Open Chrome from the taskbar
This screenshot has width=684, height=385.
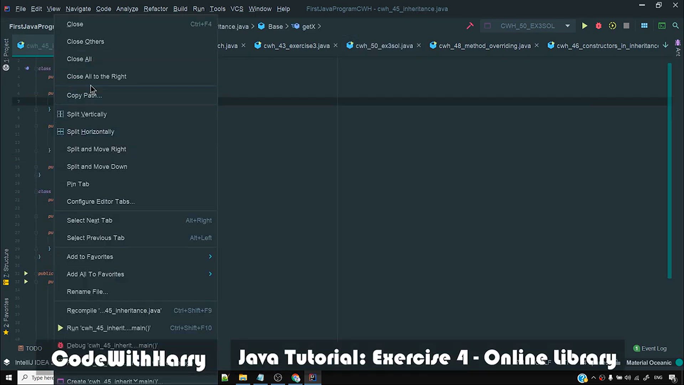click(295, 378)
